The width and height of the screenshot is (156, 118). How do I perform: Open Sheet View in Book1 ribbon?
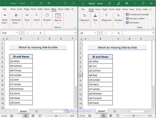click(x=5, y=18)
